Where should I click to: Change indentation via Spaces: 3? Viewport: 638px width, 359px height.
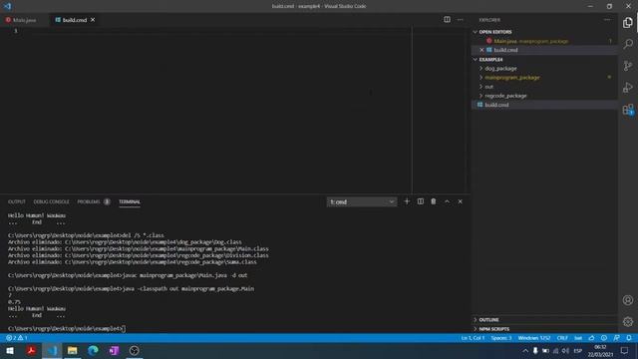501,338
